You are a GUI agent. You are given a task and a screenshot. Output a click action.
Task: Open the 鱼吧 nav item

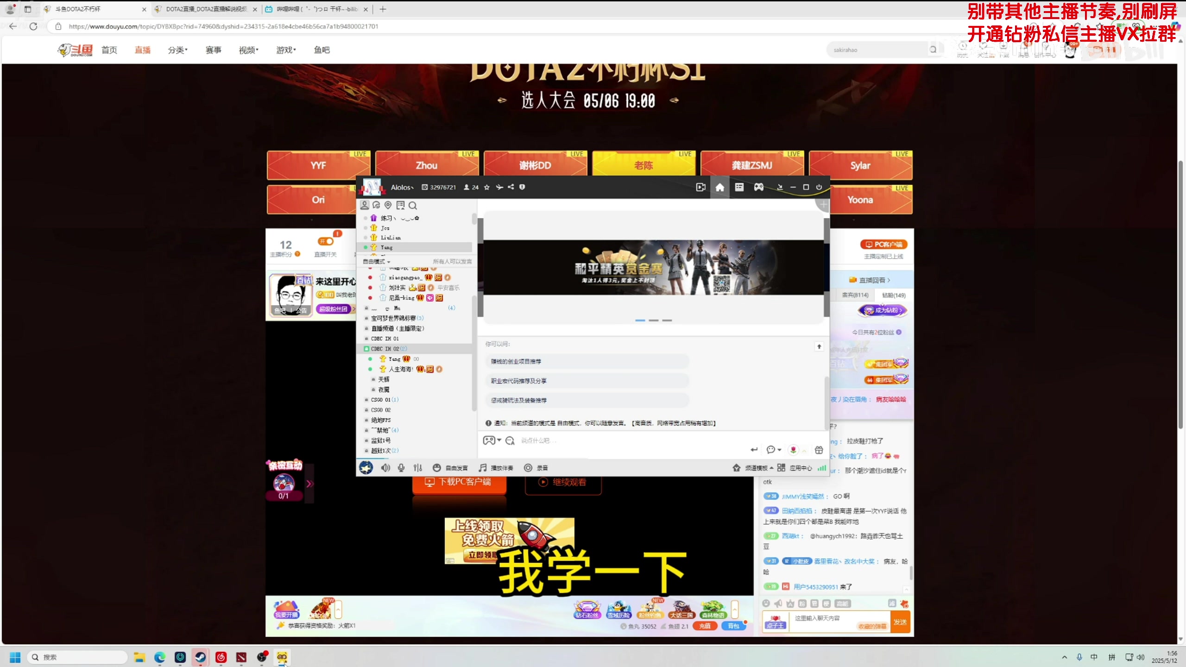click(x=322, y=50)
